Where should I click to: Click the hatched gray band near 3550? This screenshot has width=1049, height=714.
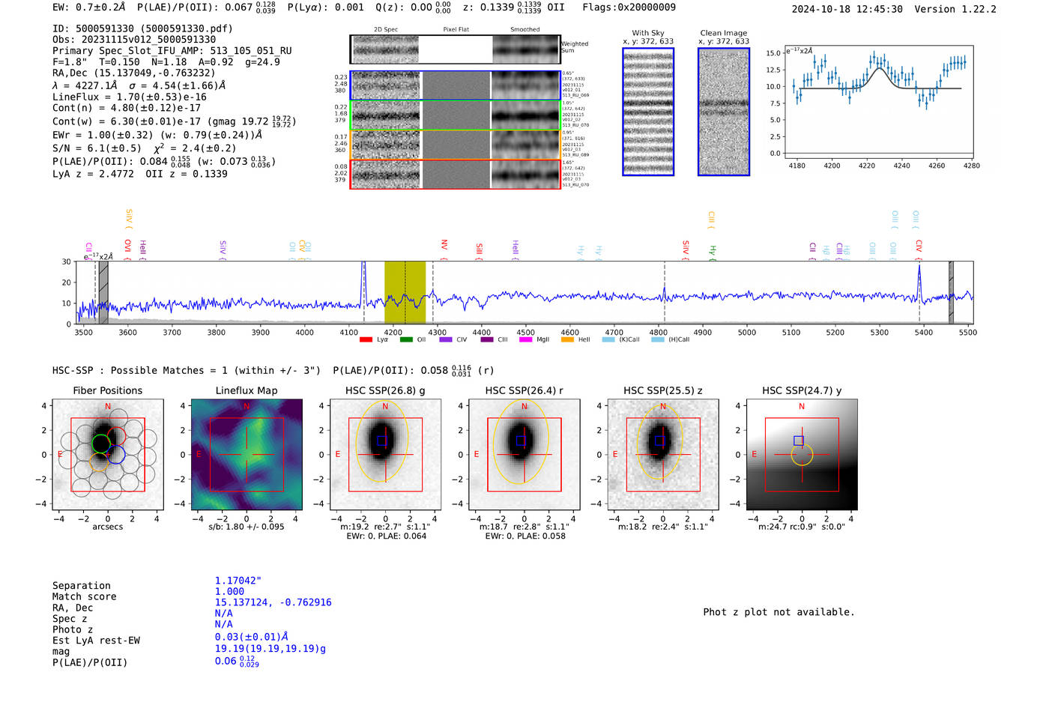coord(103,292)
